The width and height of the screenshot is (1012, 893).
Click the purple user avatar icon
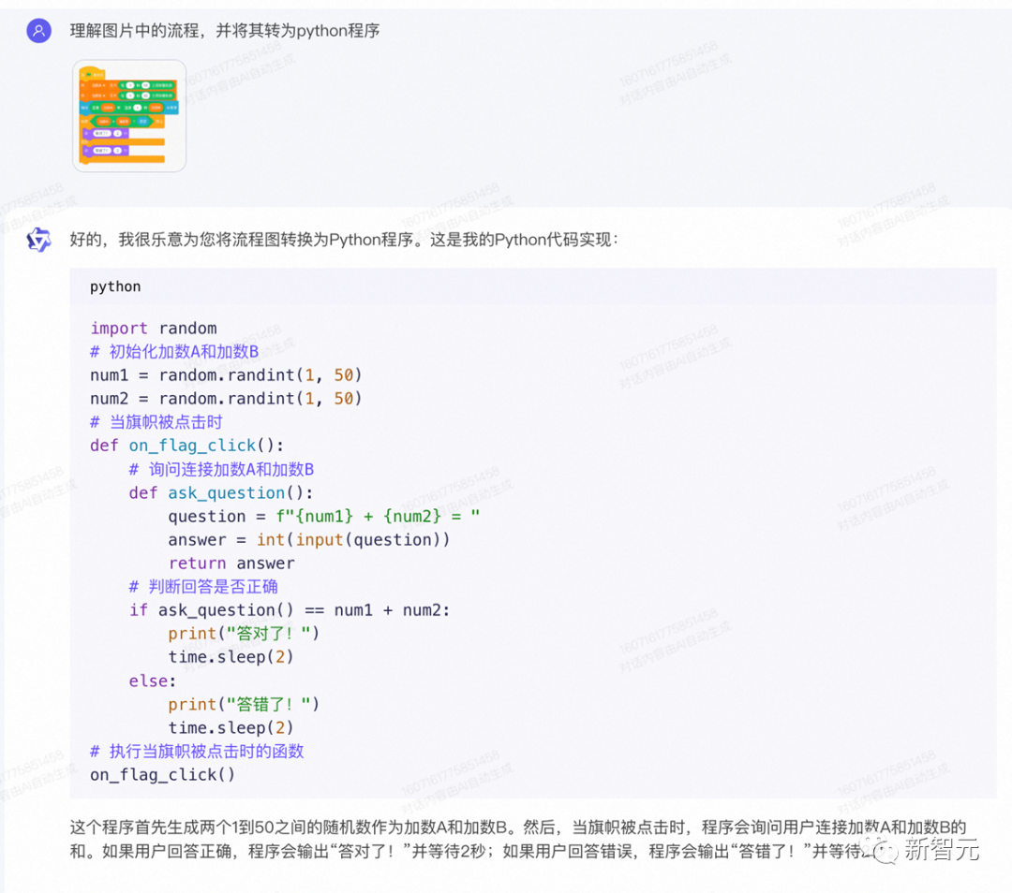tap(37, 30)
